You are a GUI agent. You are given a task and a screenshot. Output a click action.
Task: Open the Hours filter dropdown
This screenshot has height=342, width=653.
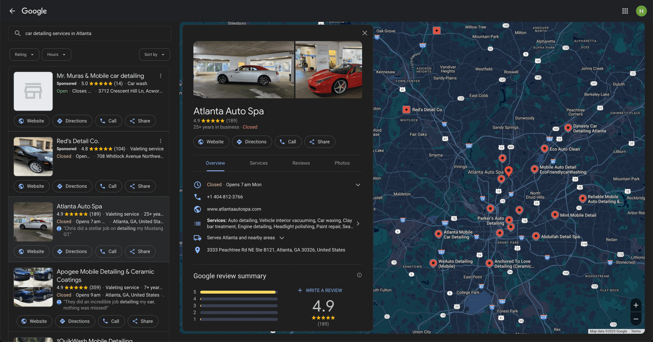(x=57, y=54)
